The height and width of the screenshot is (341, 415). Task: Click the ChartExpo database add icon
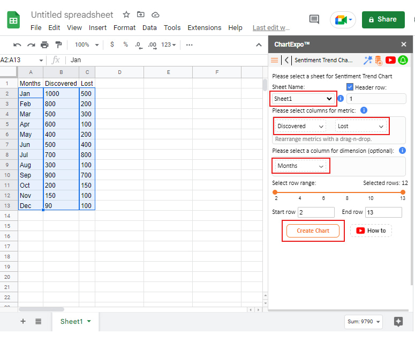pyautogui.click(x=379, y=61)
